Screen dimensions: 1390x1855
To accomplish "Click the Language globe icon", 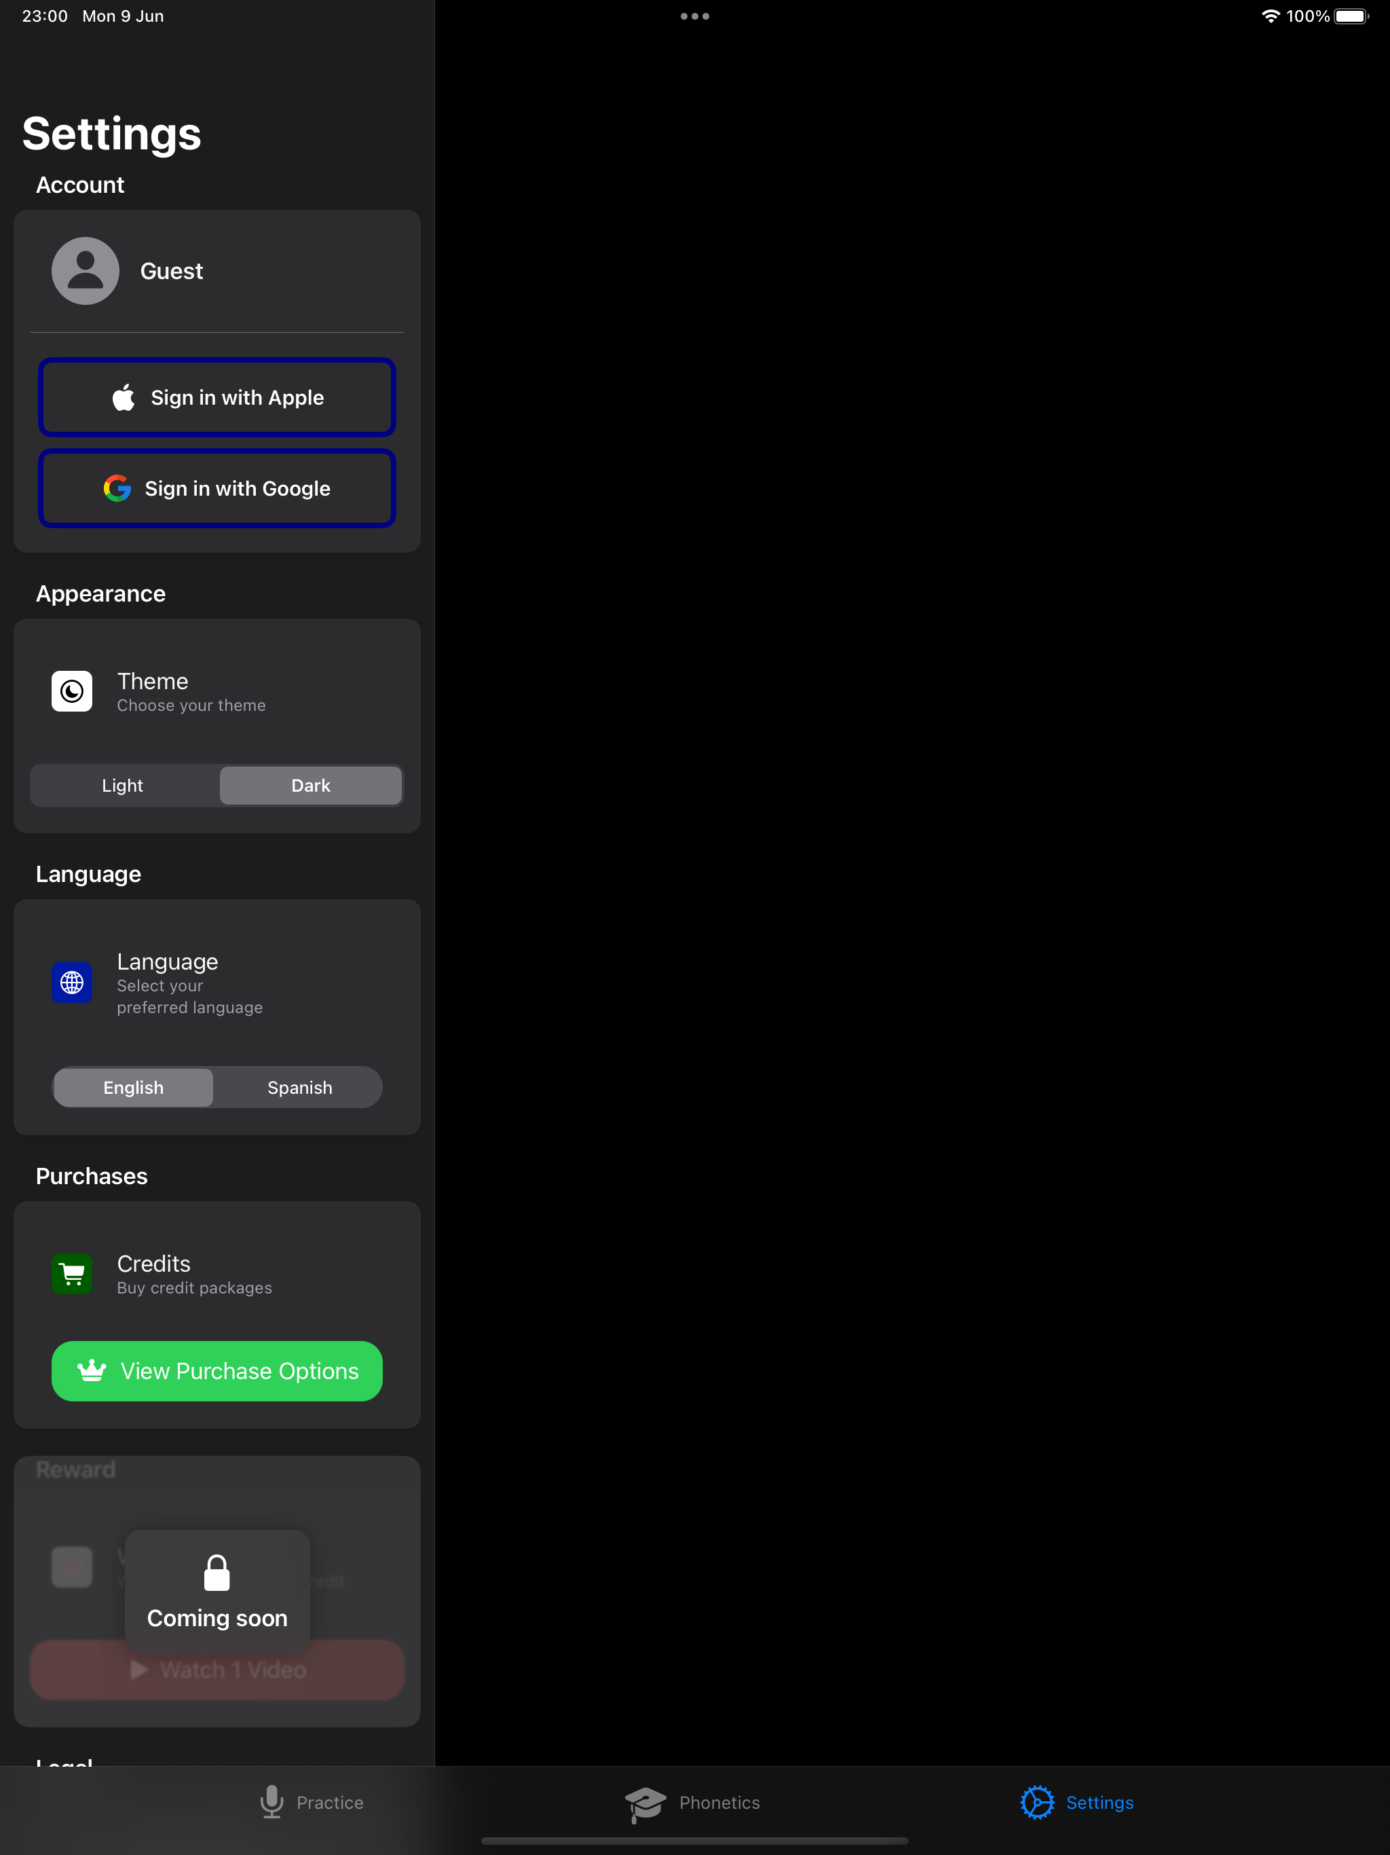I will [x=72, y=982].
